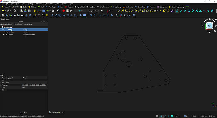Viewport: 217px width, 118px height.
Task: Click the Label value field Body
Action: click(x=35, y=87)
